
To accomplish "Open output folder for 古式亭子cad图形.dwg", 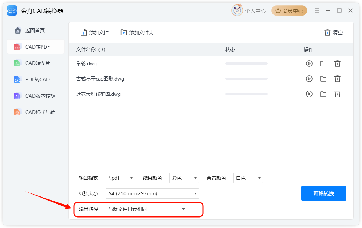I will (323, 79).
